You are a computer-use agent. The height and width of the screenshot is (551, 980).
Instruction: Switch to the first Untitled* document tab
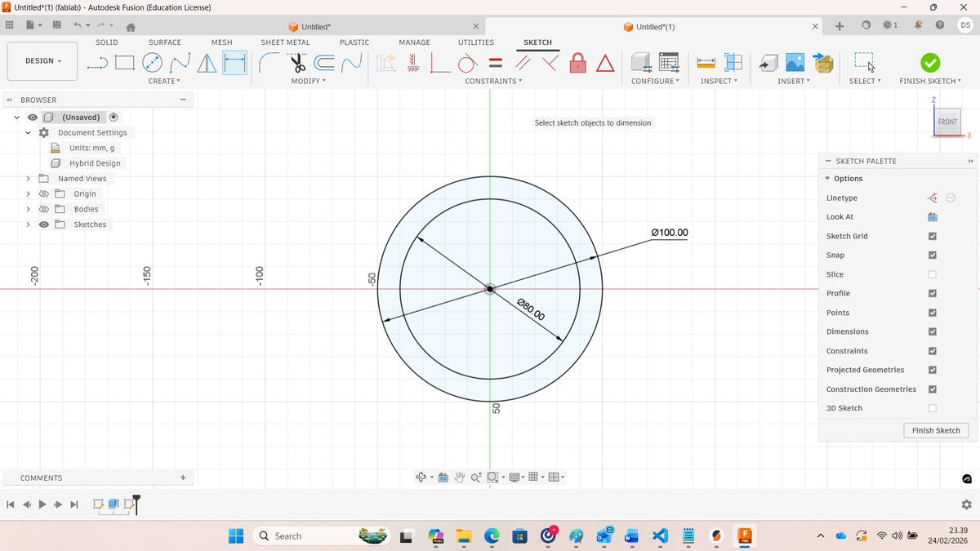click(315, 27)
